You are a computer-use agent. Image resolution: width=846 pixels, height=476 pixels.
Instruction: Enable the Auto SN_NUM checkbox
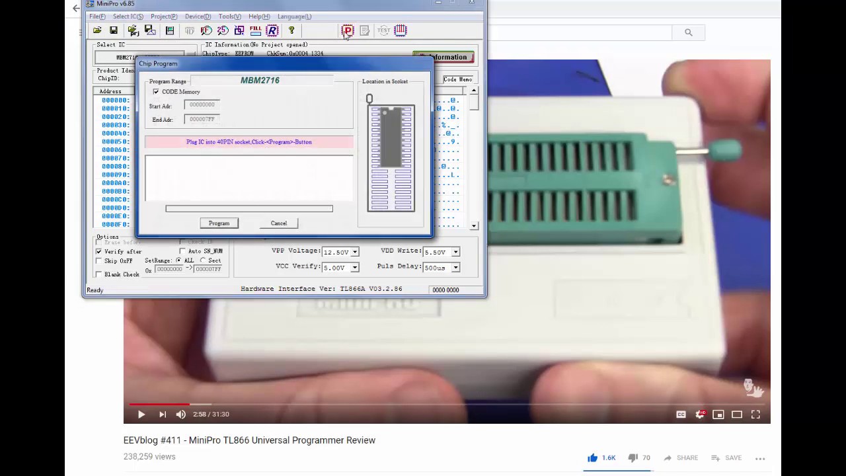tap(183, 251)
